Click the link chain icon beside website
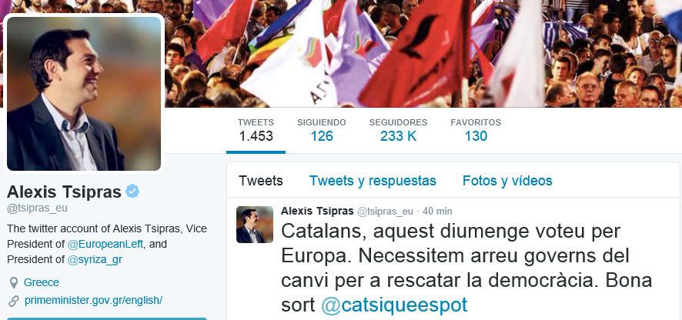 (x=14, y=301)
